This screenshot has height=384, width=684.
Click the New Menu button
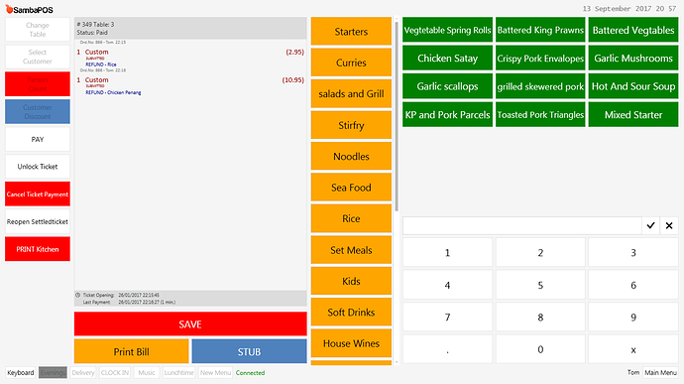[x=215, y=373]
